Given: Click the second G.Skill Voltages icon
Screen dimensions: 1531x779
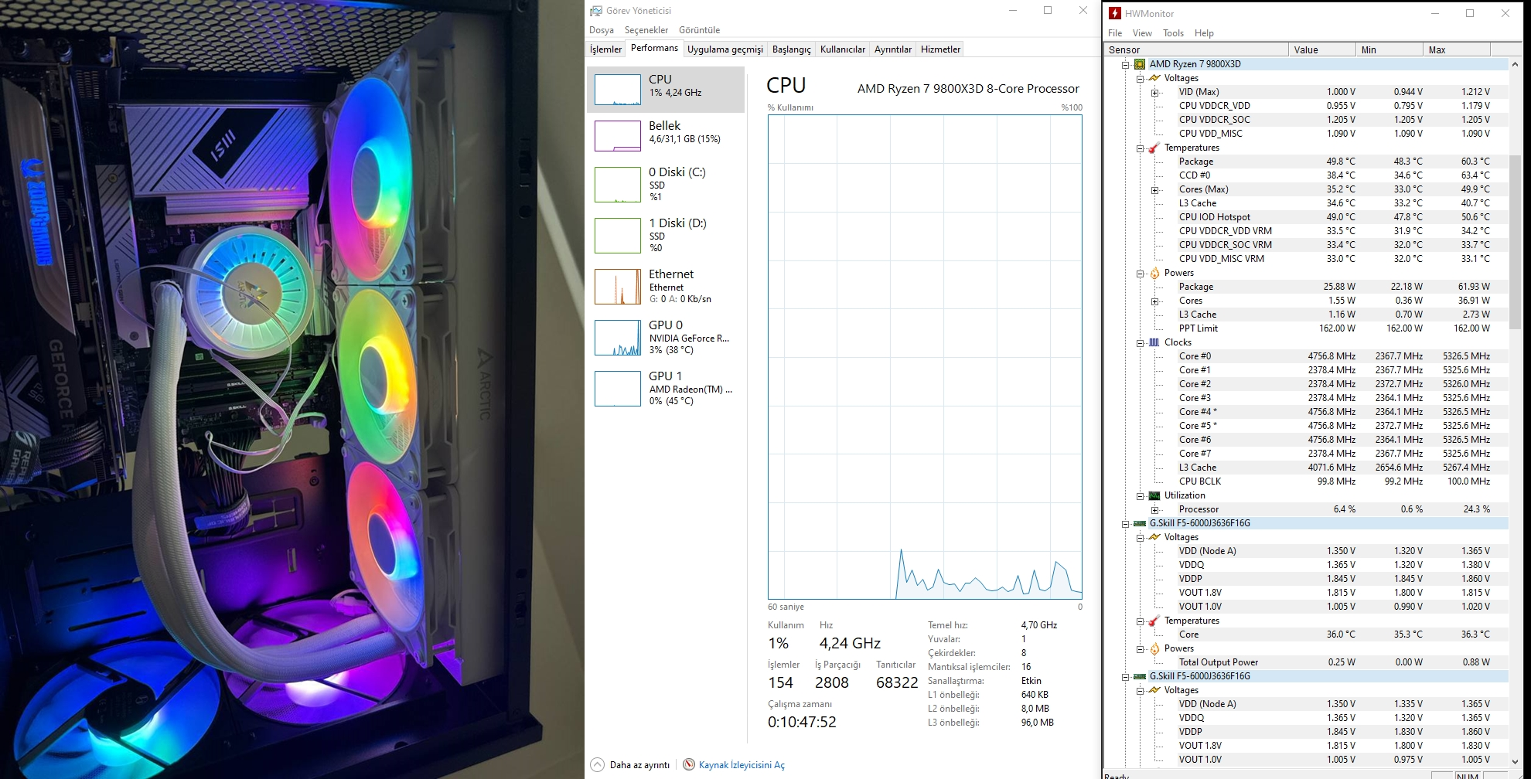Looking at the screenshot, I should click(x=1154, y=690).
